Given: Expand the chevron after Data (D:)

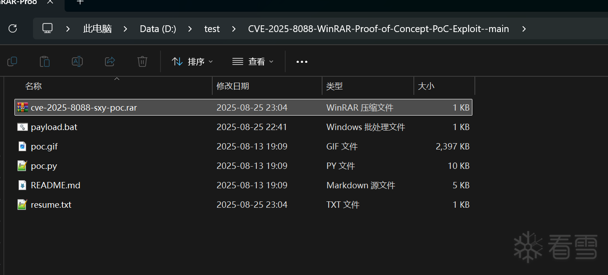Looking at the screenshot, I should pos(190,29).
